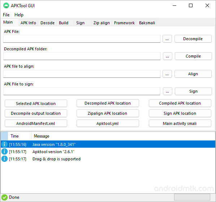Screen dimensions: 216x202
Task: Browse for Decompiled APK folder ellipsis button
Action: click(167, 56)
